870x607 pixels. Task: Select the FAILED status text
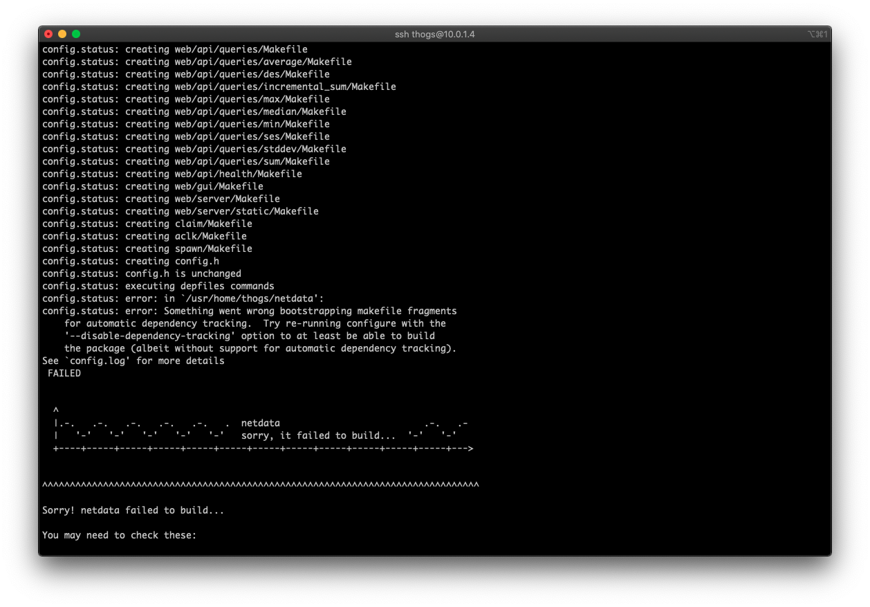pos(65,373)
